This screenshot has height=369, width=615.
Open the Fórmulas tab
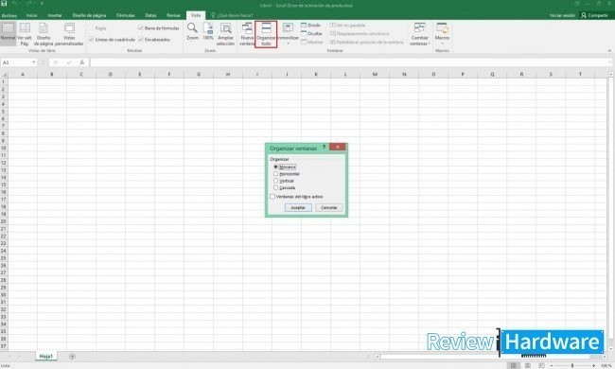(x=126, y=15)
